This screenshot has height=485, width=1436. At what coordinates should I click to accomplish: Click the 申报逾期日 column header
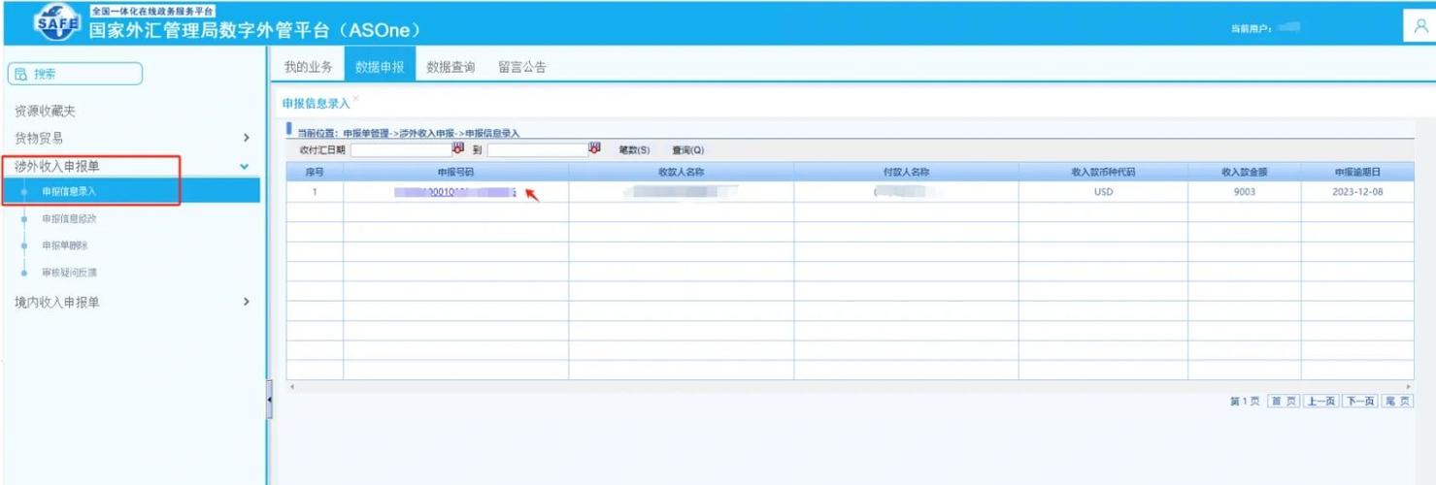click(1357, 172)
